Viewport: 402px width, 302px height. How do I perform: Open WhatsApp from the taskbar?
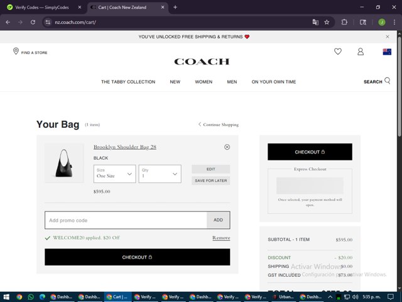31,297
